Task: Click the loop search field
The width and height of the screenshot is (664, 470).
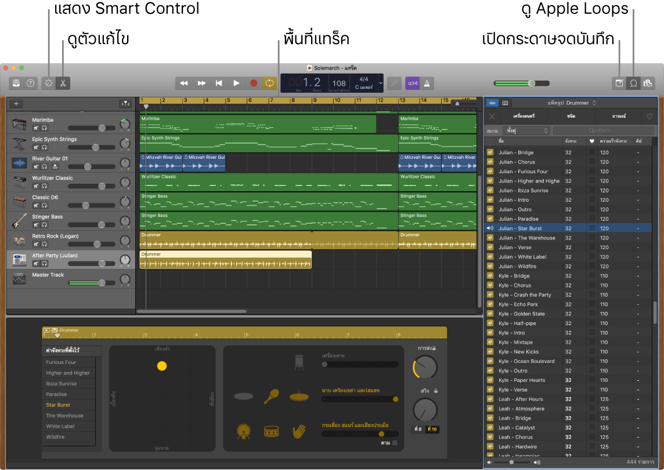Action: click(x=604, y=130)
